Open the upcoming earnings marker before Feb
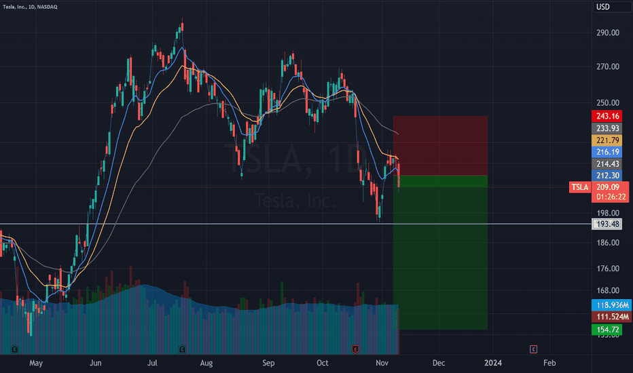 (533, 349)
